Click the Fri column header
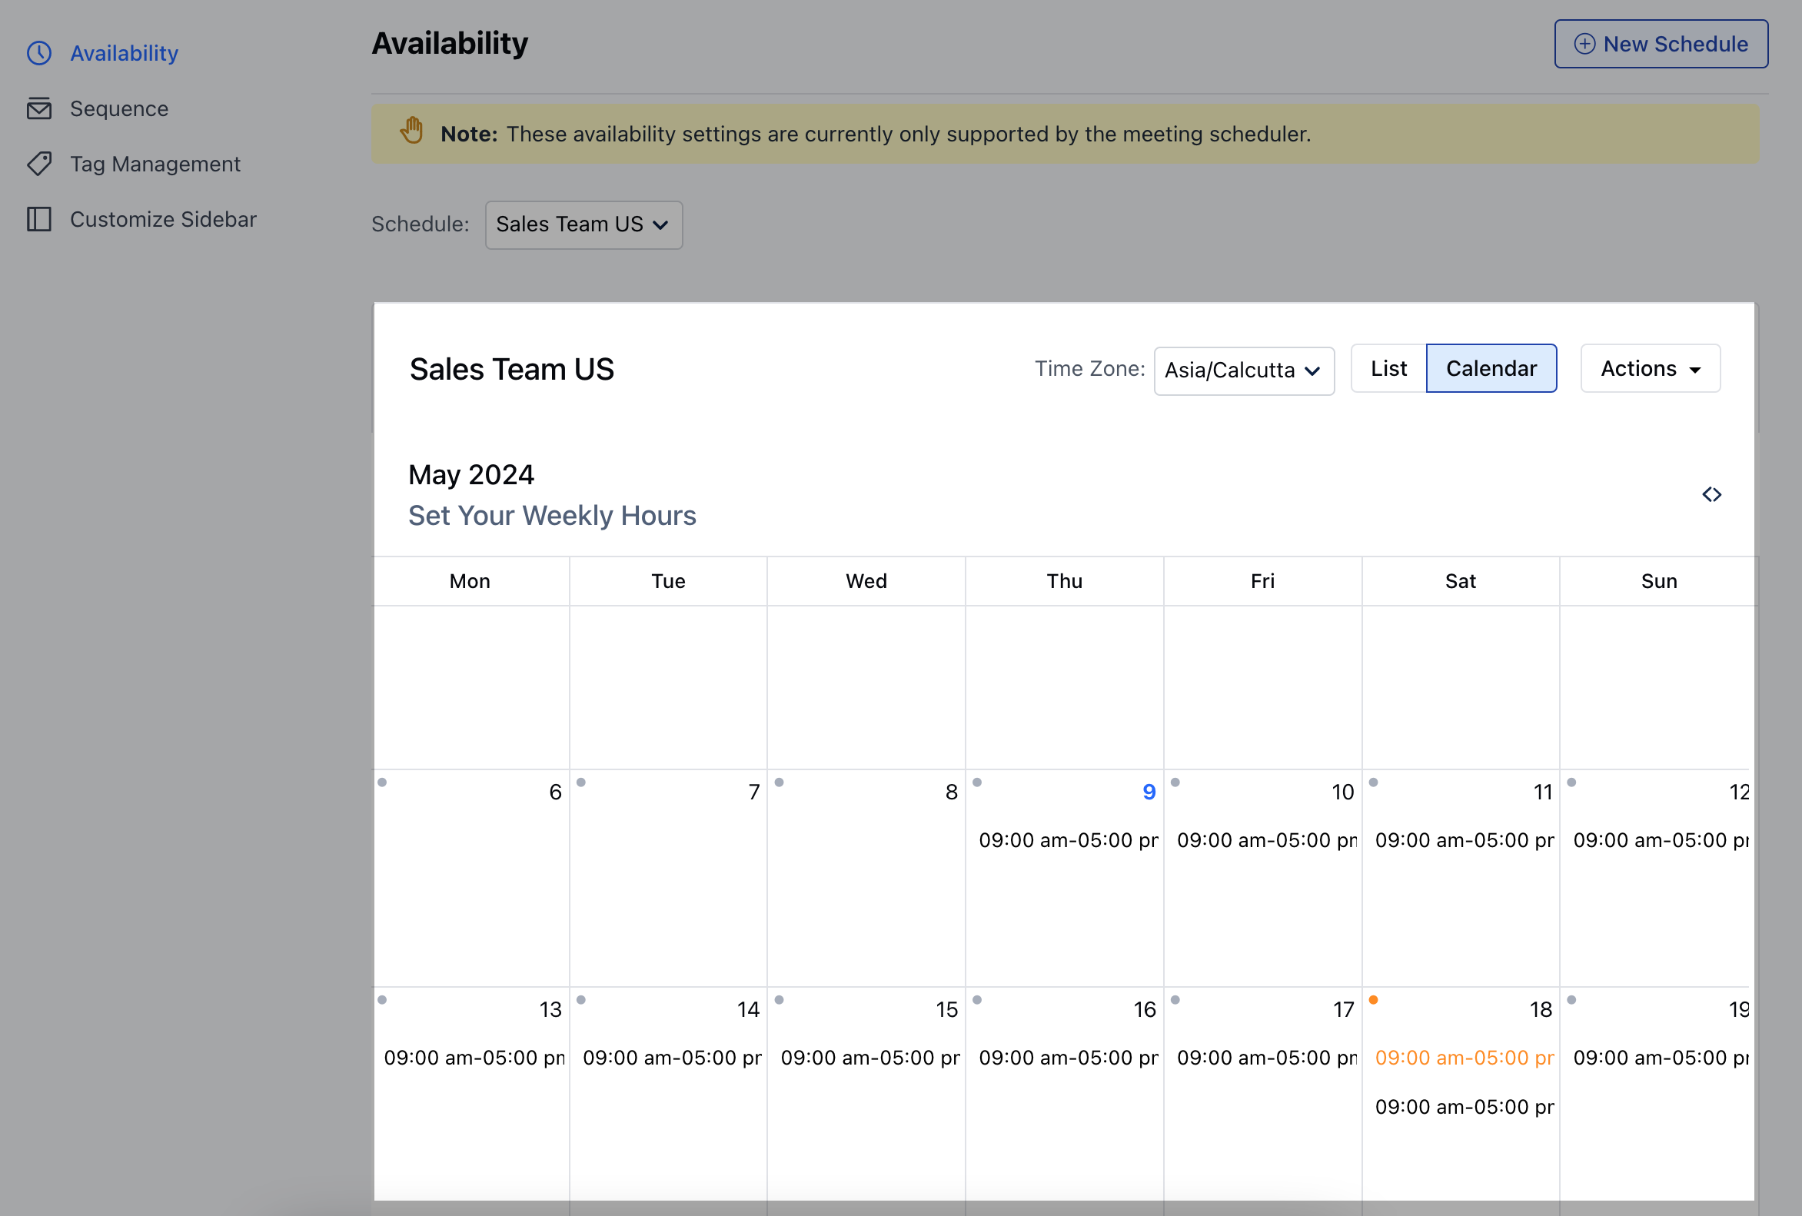The image size is (1802, 1216). pos(1262,581)
